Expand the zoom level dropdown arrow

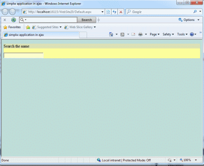coord(196,160)
